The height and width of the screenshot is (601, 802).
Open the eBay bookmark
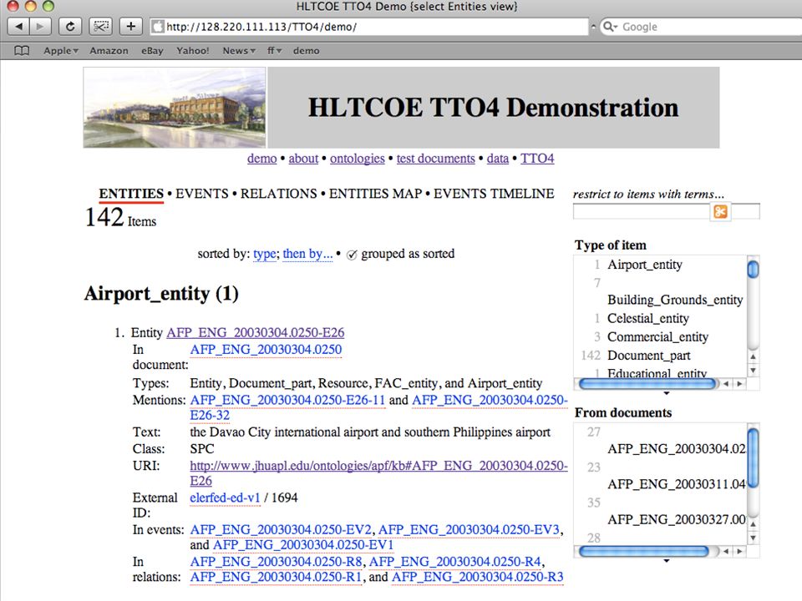pos(152,51)
